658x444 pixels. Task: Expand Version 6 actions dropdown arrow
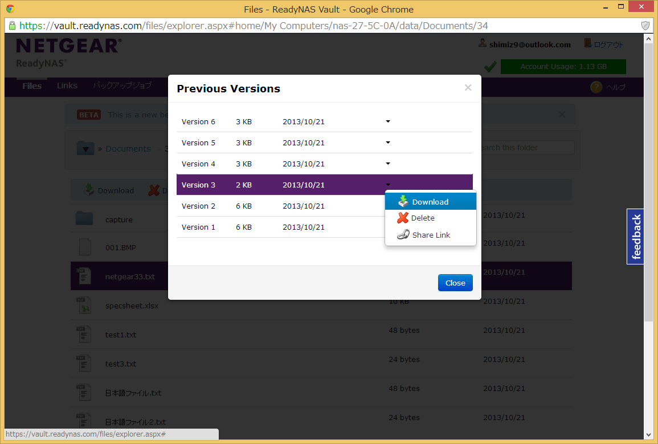click(388, 121)
